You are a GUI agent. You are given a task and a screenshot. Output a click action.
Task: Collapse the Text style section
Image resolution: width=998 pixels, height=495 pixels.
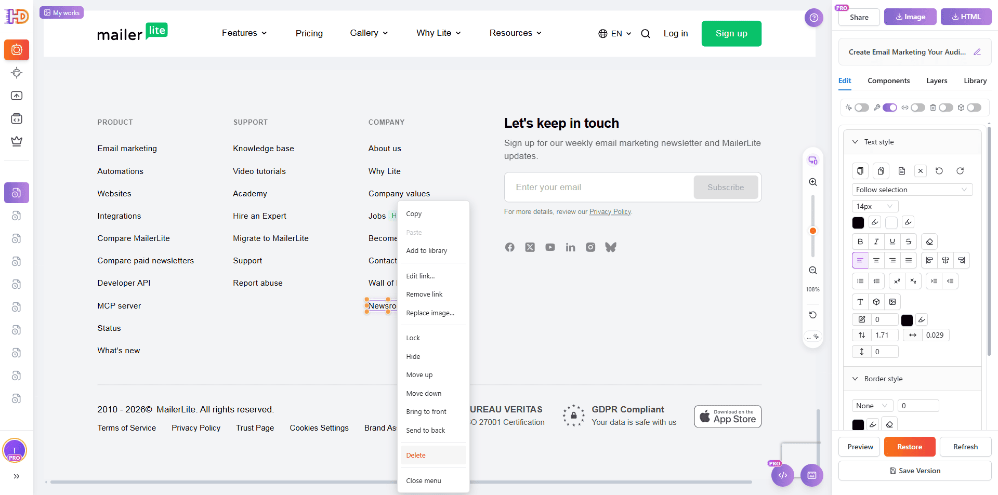(855, 142)
